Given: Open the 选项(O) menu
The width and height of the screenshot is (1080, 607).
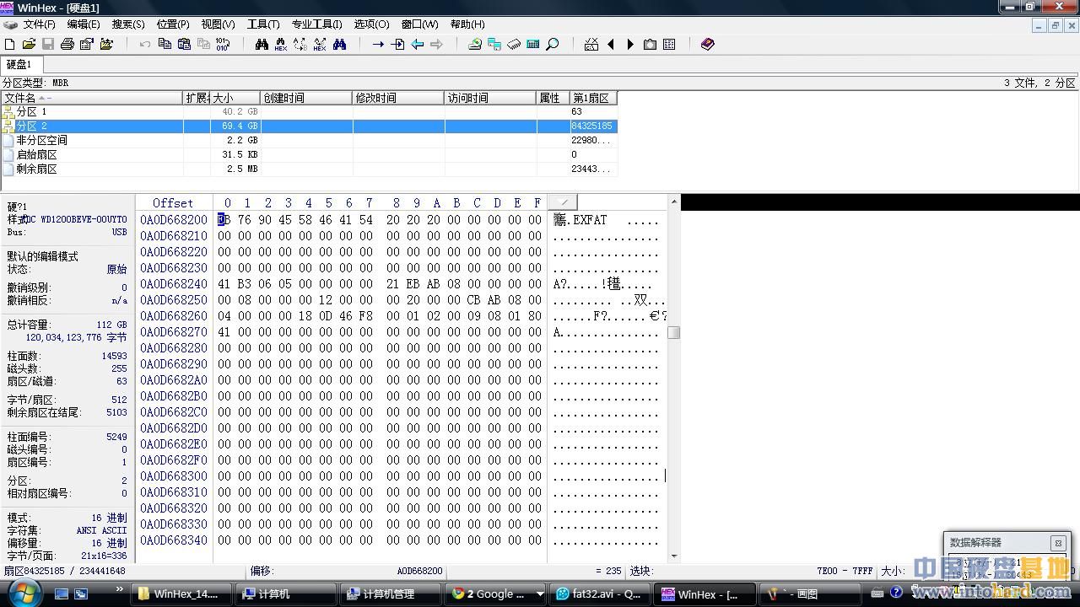Looking at the screenshot, I should click(x=371, y=24).
